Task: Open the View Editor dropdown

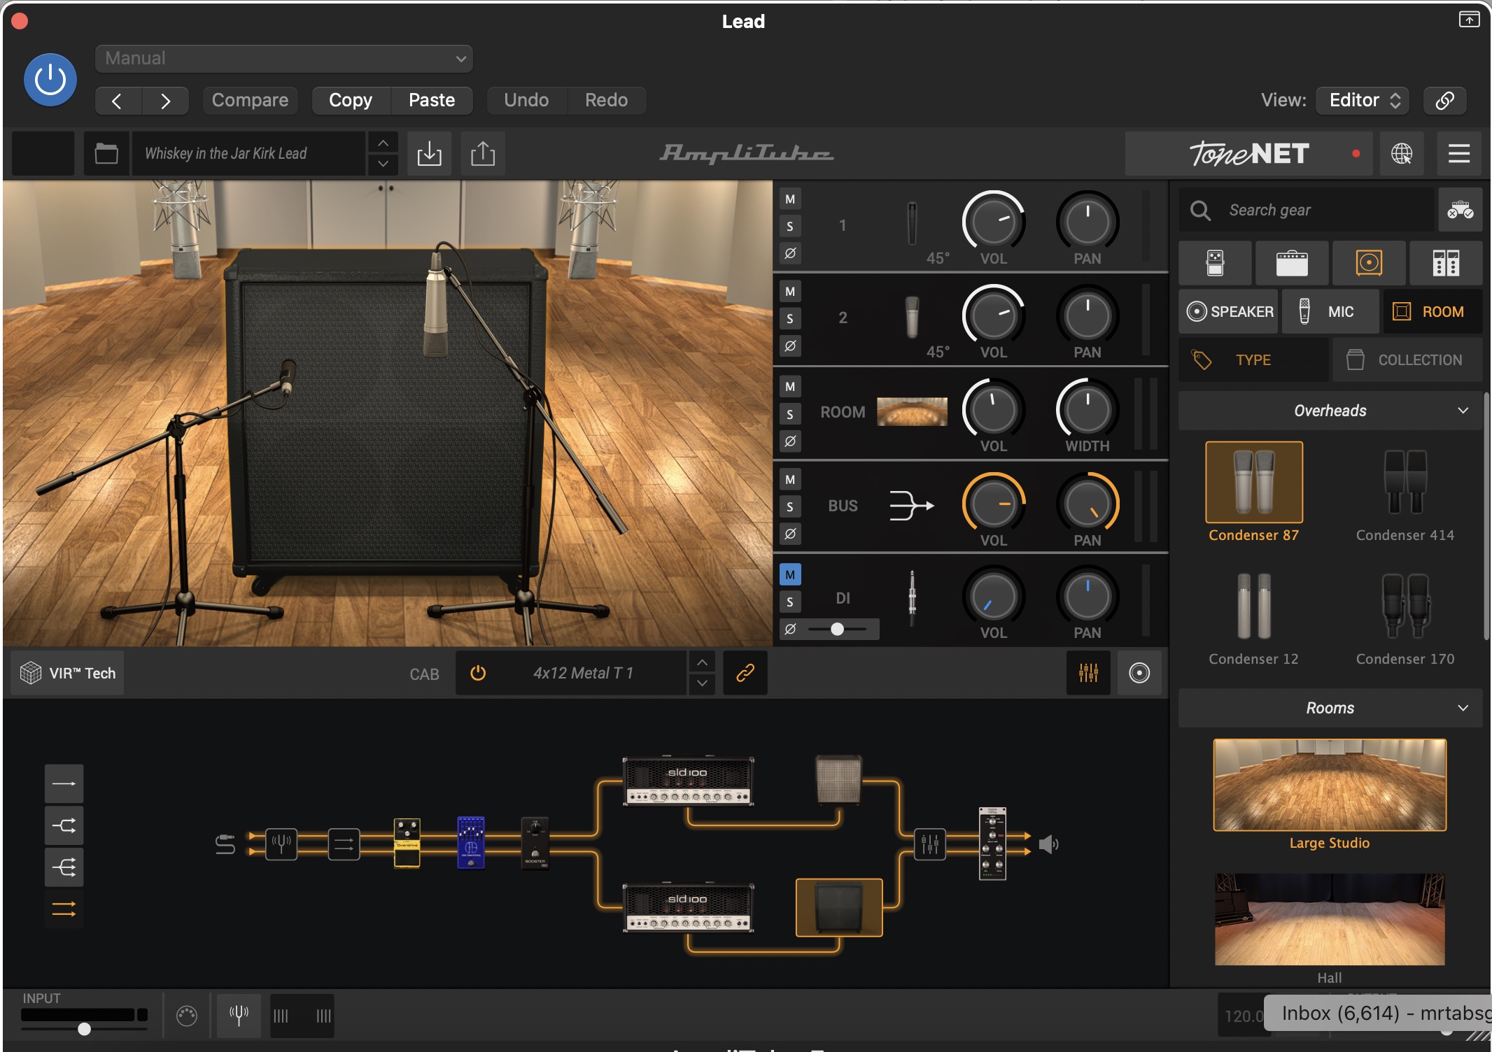Action: point(1362,100)
